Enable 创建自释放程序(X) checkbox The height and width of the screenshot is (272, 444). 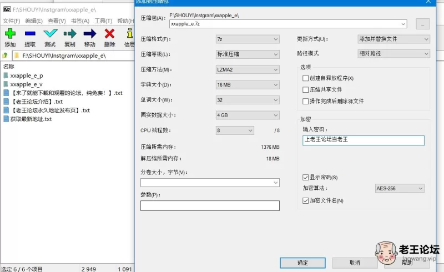click(x=305, y=78)
